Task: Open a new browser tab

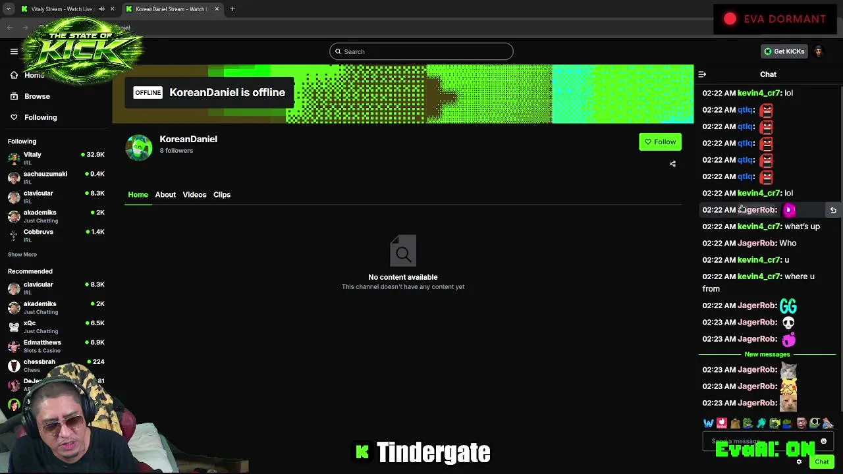Action: pyautogui.click(x=232, y=9)
